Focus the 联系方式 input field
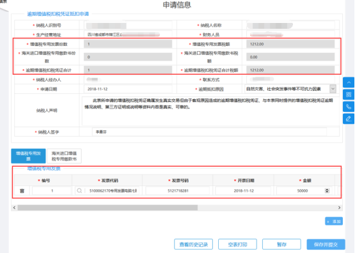The width and height of the screenshot is (355, 253). pyautogui.click(x=290, y=80)
